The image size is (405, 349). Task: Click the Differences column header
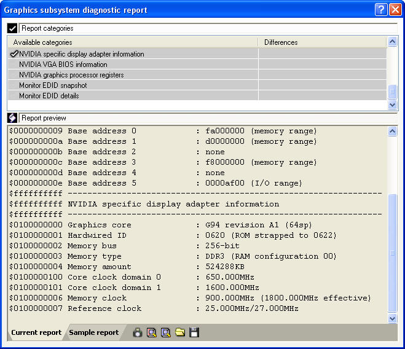pos(323,42)
